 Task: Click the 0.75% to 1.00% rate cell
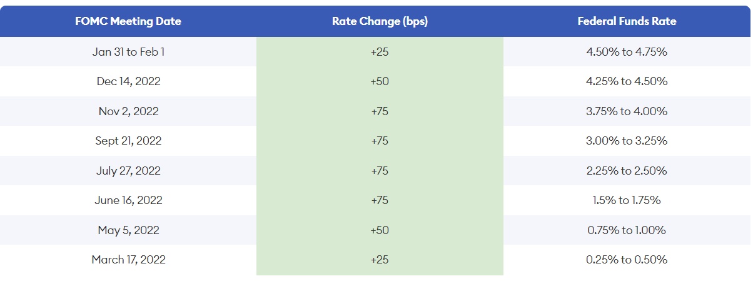point(627,230)
